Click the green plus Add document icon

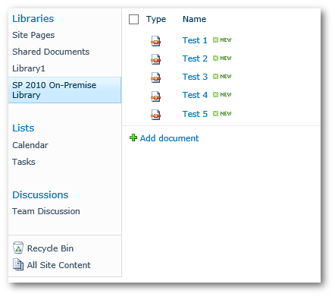pos(133,137)
